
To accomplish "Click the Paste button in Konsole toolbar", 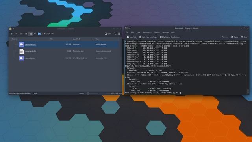I will pos(235,37).
